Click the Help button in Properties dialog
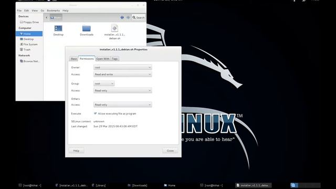 pos(76,151)
